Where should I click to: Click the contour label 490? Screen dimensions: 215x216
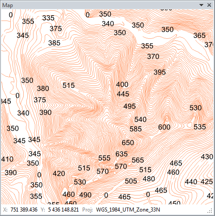tap(85, 195)
